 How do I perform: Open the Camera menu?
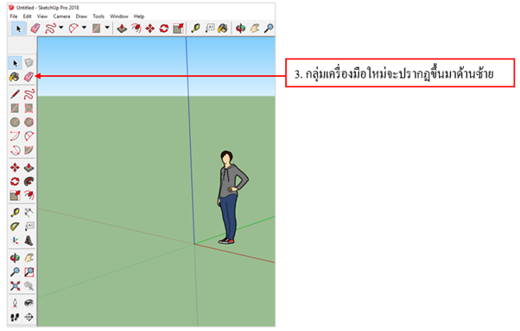coord(61,16)
